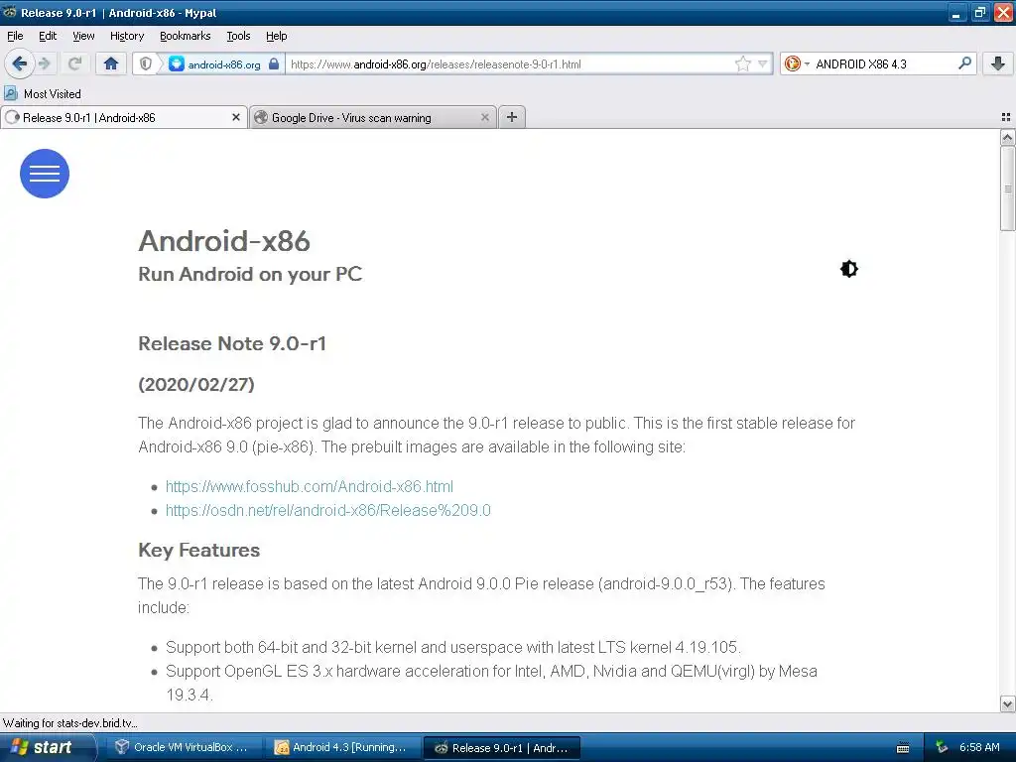Click the Release 9.0-r1 Mypal taskbar item

coord(502,748)
